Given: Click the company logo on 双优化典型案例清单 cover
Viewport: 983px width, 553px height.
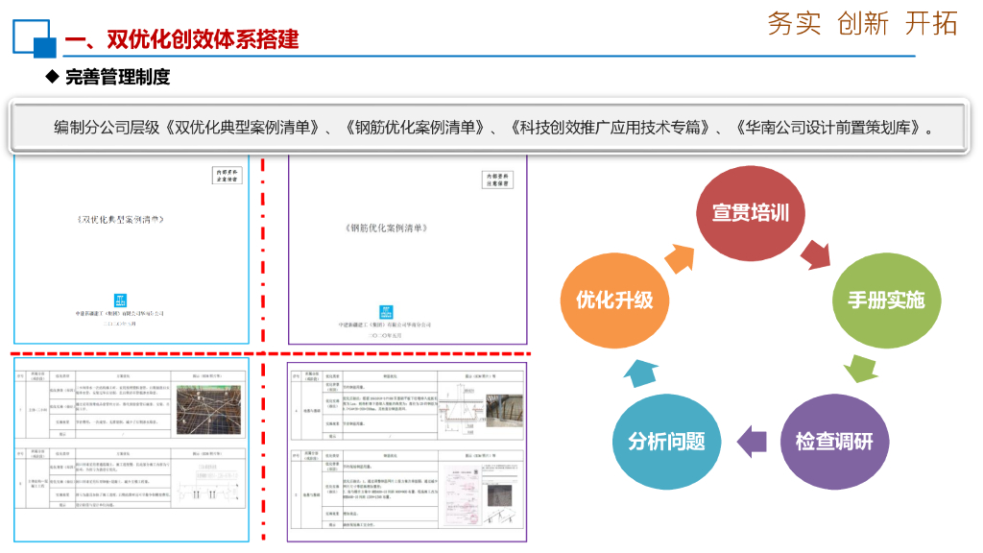Looking at the screenshot, I should point(120,301).
